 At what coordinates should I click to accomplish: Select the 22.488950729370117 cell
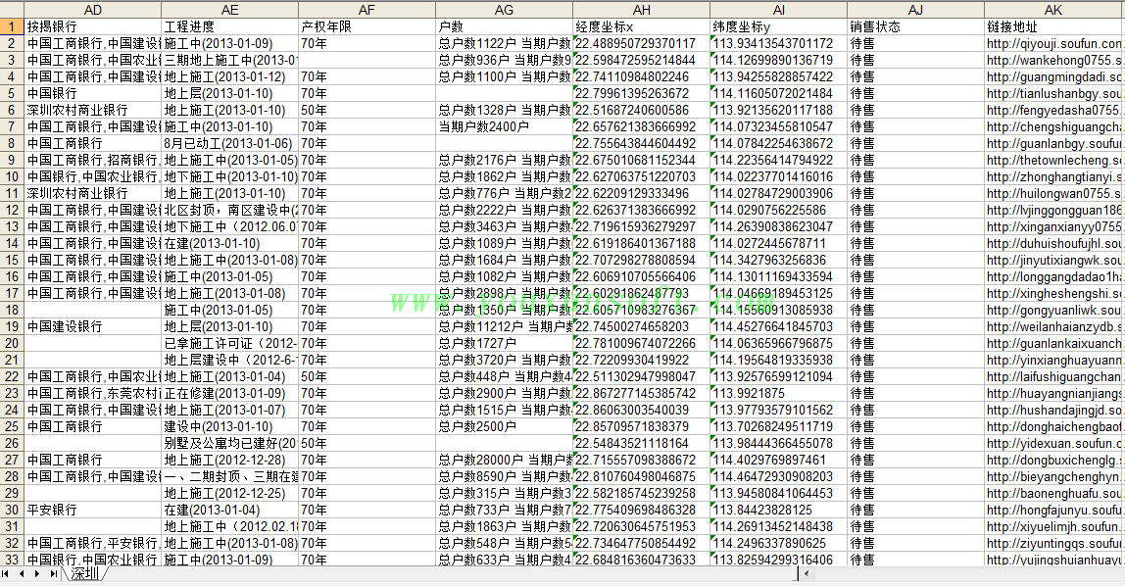pos(642,43)
